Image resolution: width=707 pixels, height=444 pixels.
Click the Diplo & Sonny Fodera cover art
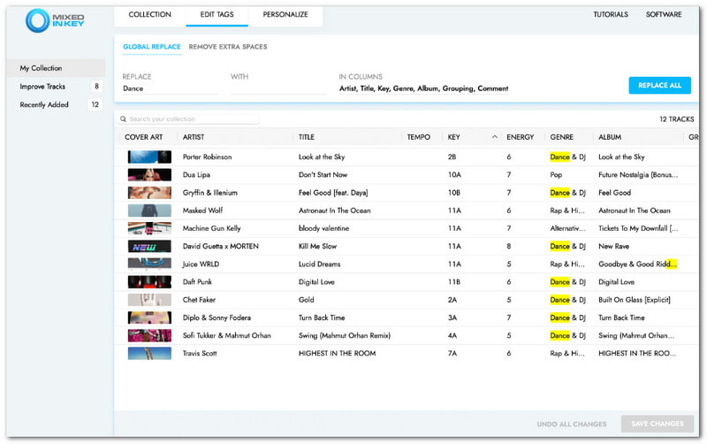[x=149, y=318]
